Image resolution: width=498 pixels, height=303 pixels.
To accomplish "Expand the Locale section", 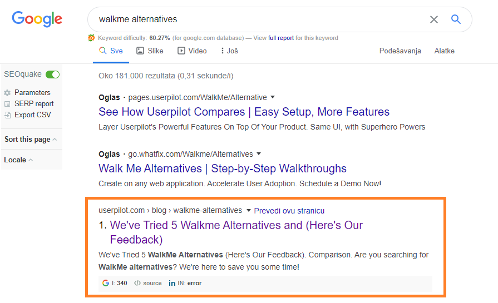I will tap(18, 160).
